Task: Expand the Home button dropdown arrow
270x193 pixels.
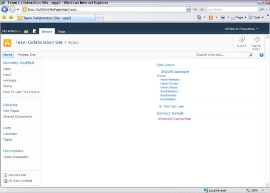Action: (204, 17)
